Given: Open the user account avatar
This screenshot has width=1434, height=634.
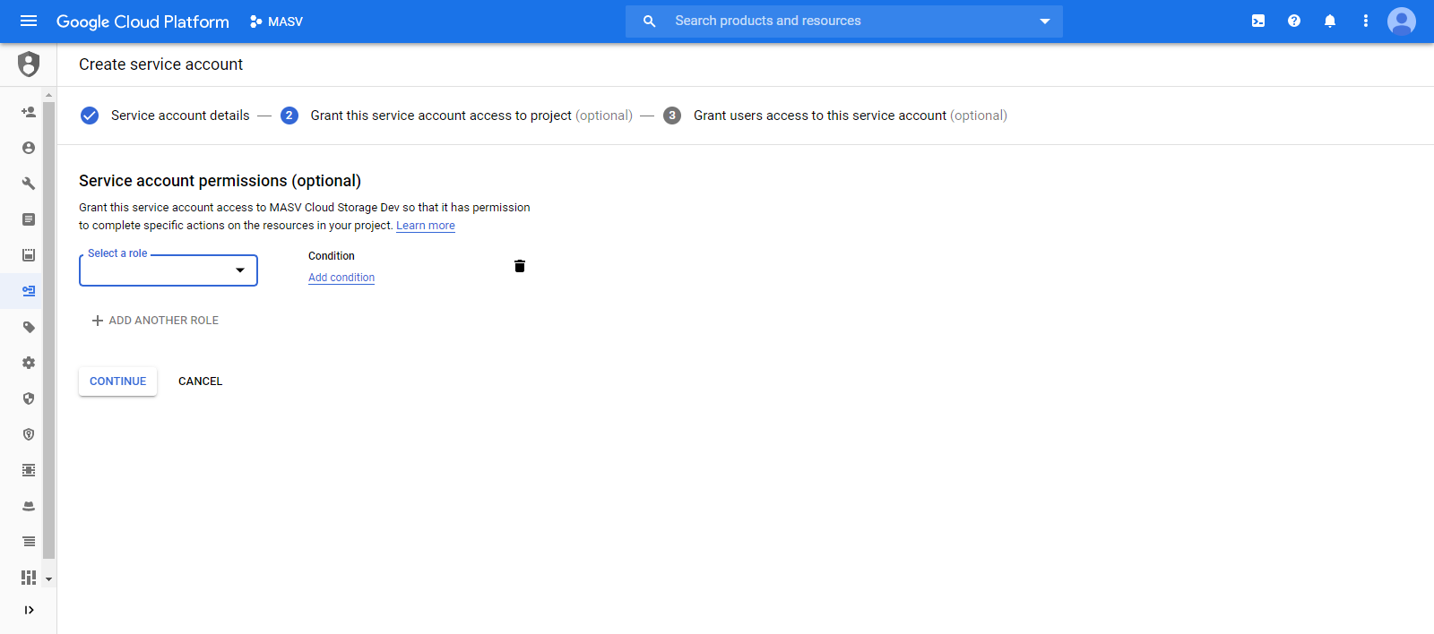Looking at the screenshot, I should [1402, 21].
